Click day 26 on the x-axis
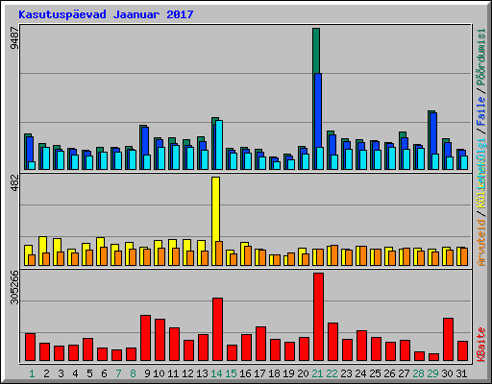The width and height of the screenshot is (492, 384). click(x=389, y=373)
